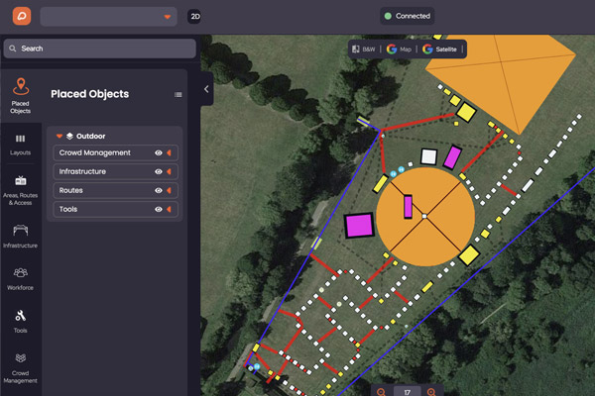This screenshot has height=396, width=595.
Task: Switch to Google Map view
Action: tap(399, 49)
